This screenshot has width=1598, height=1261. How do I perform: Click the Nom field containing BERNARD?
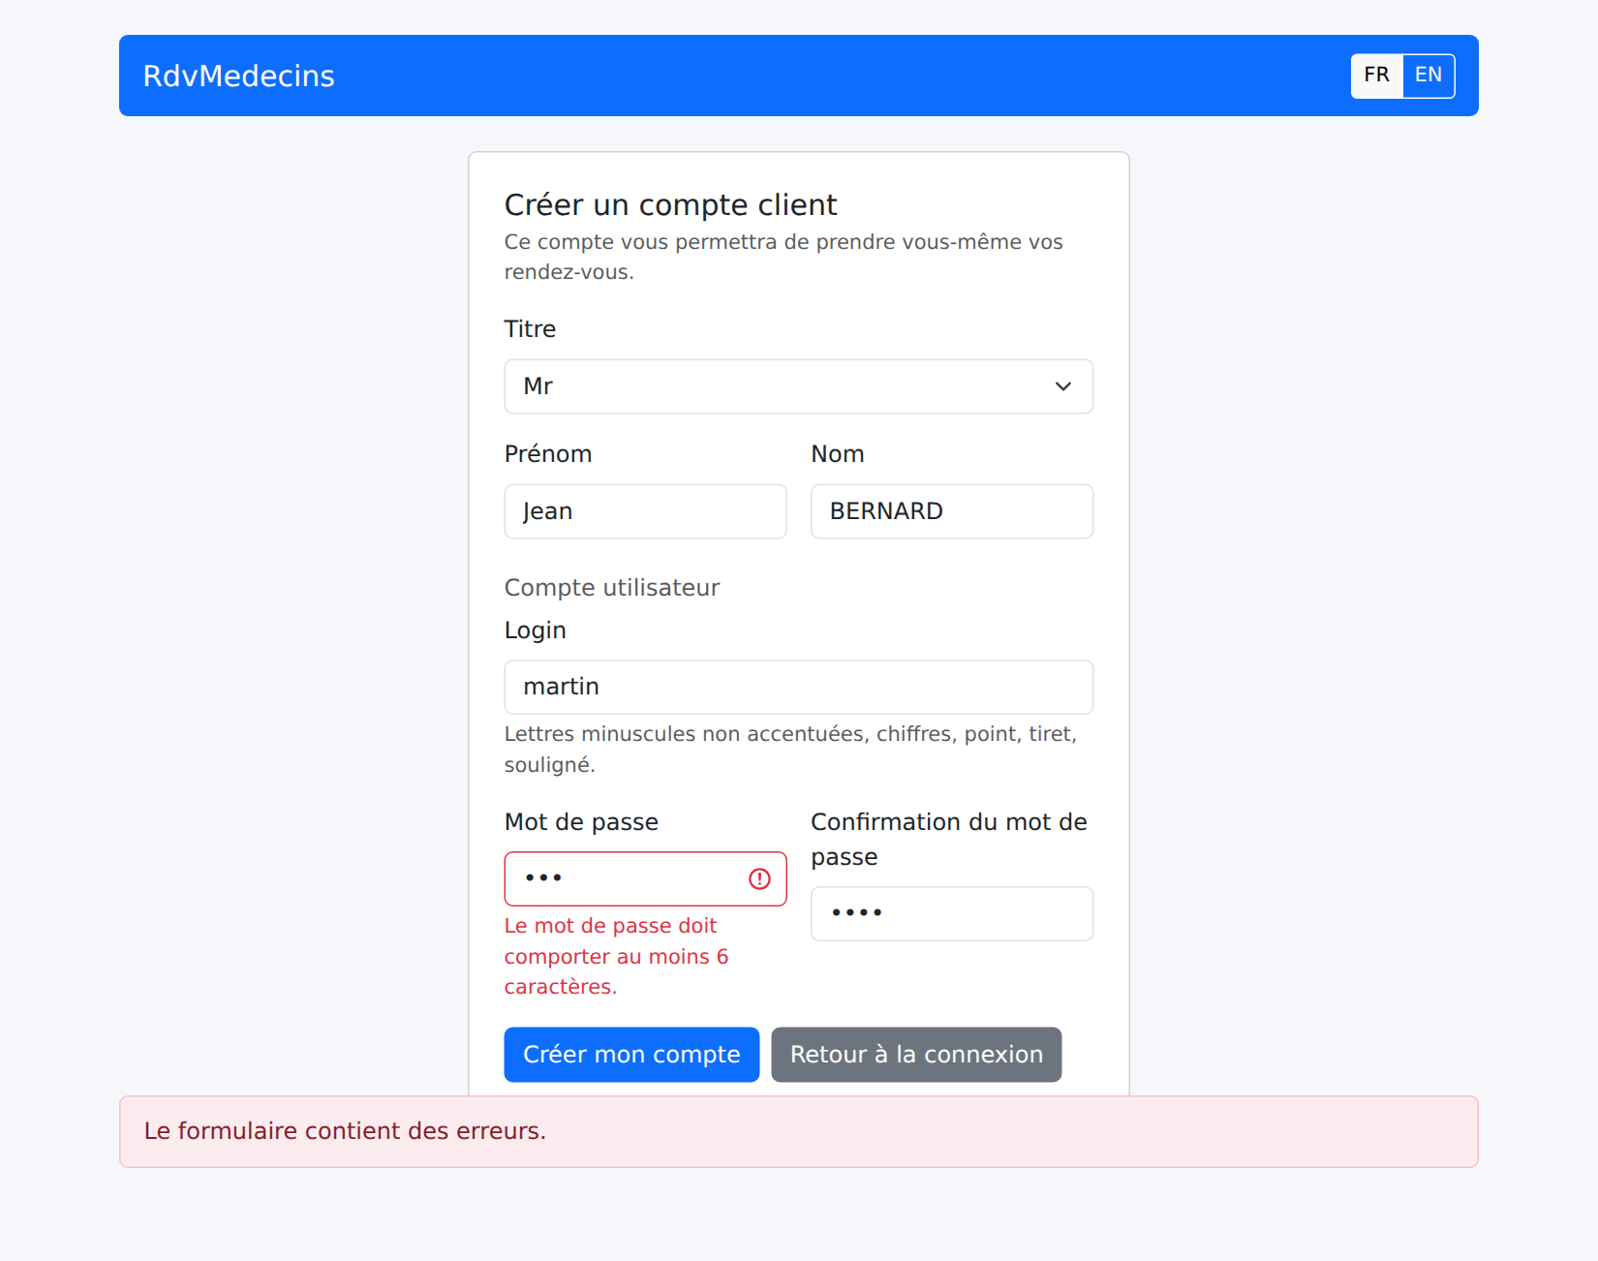pos(952,511)
